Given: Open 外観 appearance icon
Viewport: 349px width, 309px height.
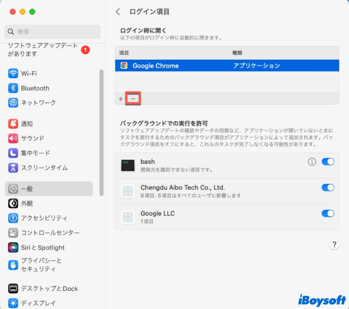Looking at the screenshot, I should click(x=13, y=204).
